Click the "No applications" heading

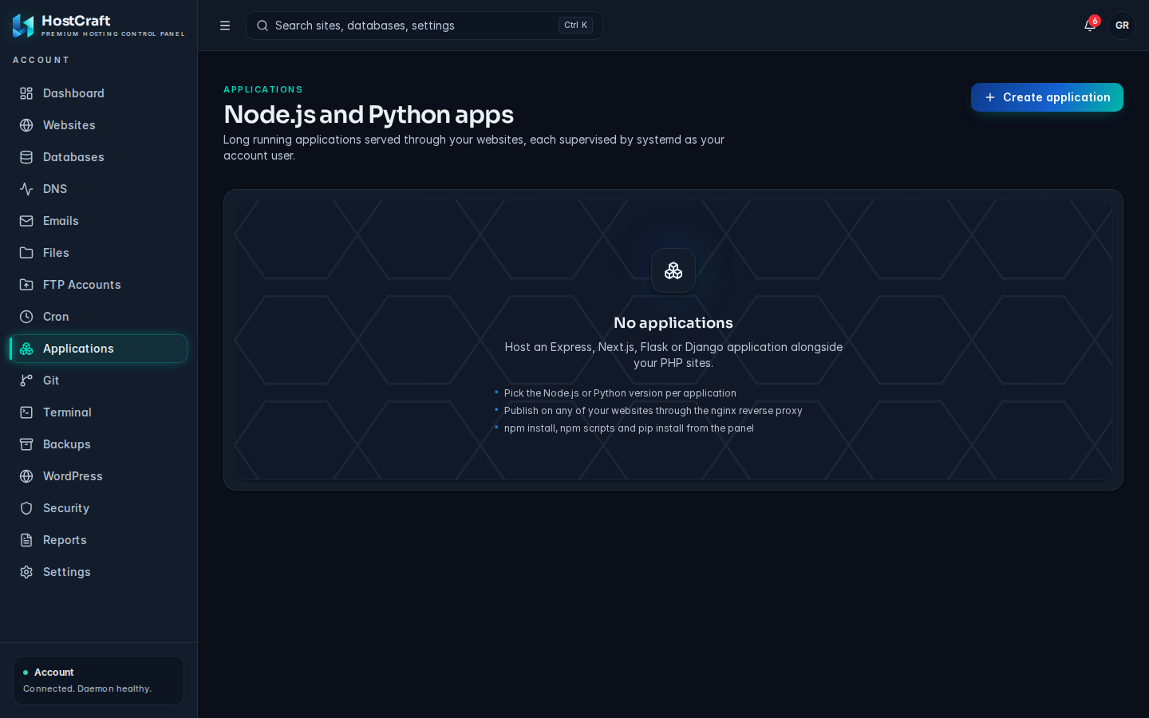pos(673,323)
